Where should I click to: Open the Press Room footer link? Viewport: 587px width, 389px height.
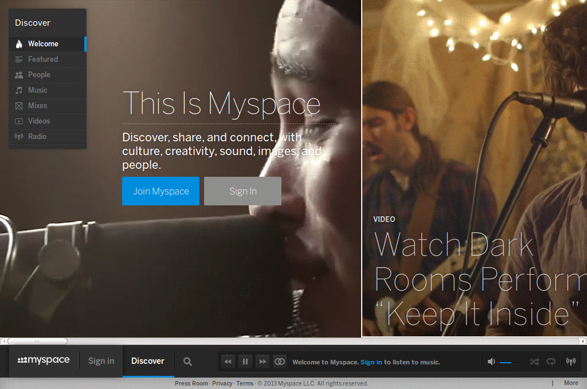click(191, 383)
